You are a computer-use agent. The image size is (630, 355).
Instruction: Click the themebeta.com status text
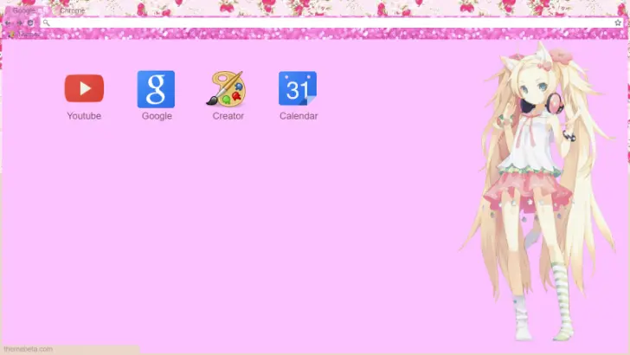click(x=29, y=349)
